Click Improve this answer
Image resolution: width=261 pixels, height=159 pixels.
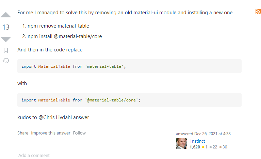click(51, 133)
